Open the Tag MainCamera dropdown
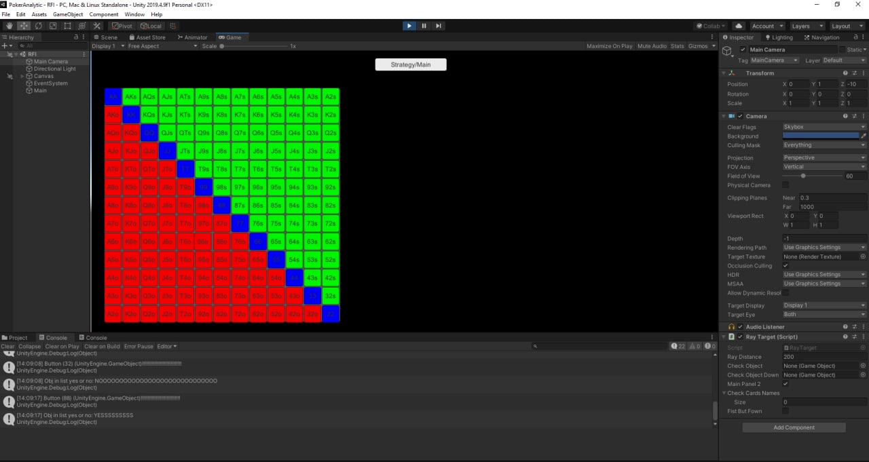 click(775, 60)
